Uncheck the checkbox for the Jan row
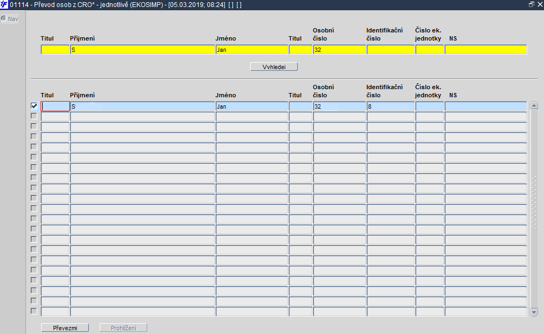The height and width of the screenshot is (334, 544). click(34, 106)
